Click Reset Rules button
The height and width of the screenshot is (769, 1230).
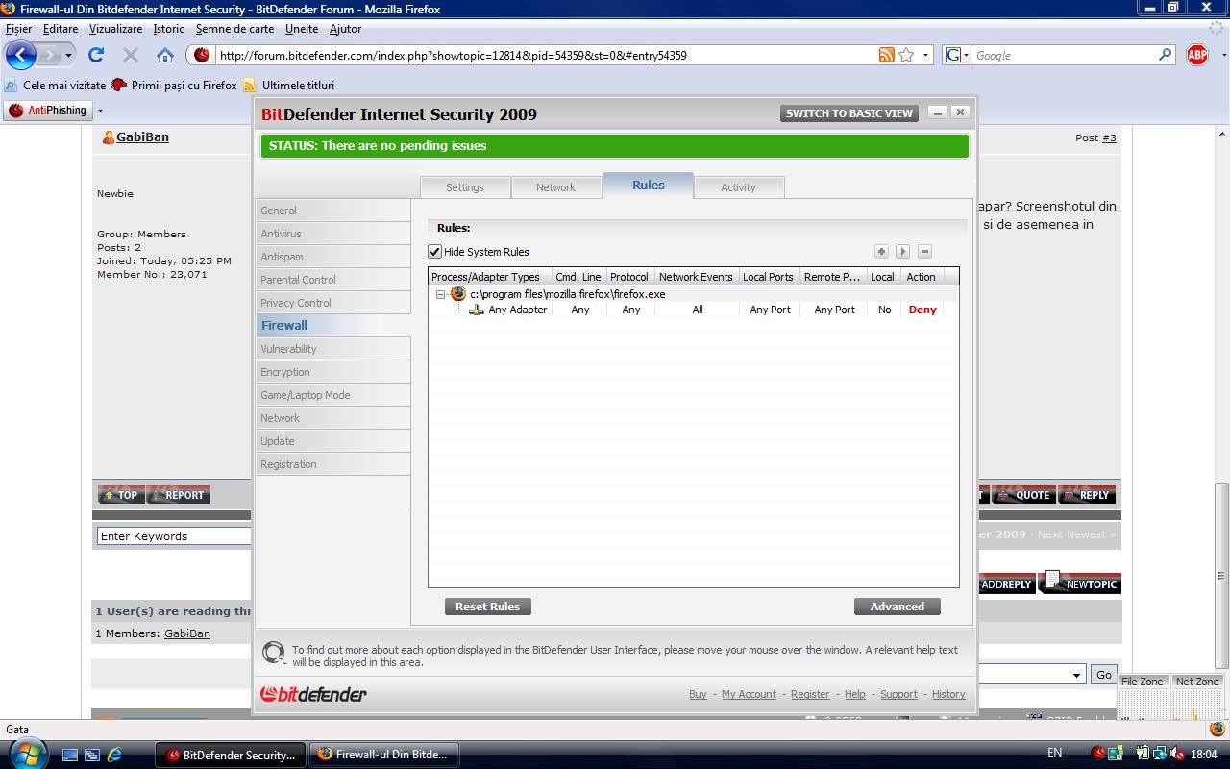(x=488, y=607)
